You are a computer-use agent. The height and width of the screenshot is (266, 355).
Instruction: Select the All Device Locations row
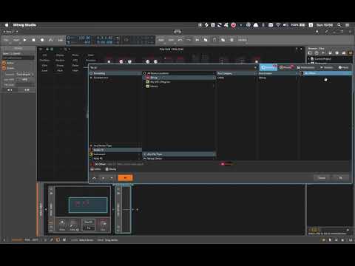click(x=179, y=73)
